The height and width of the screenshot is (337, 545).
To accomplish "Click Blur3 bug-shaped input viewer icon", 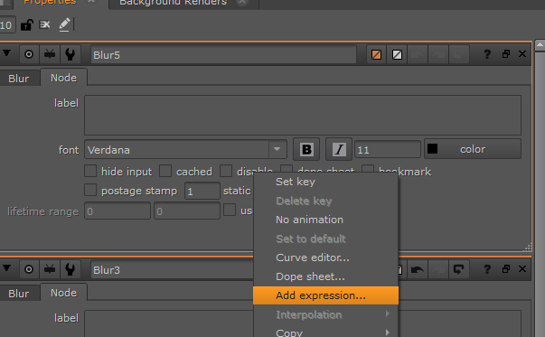I will tap(50, 269).
